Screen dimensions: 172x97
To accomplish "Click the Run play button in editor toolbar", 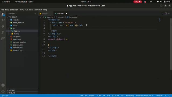I will pyautogui.click(x=162, y=13).
